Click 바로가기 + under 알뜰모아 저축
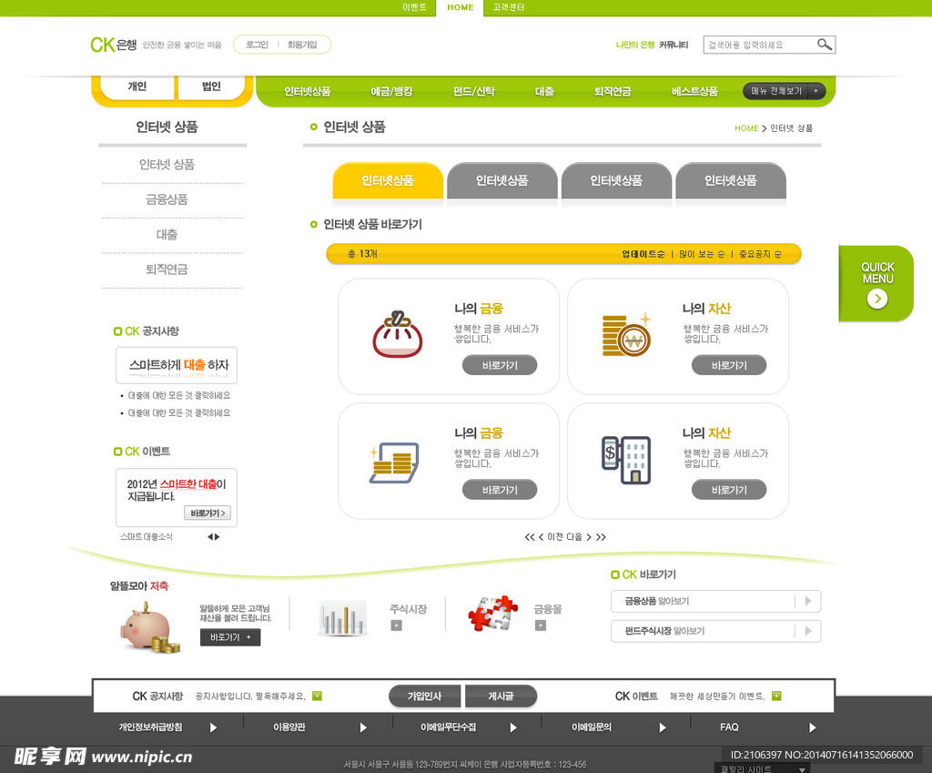The height and width of the screenshot is (773, 932). click(x=230, y=637)
